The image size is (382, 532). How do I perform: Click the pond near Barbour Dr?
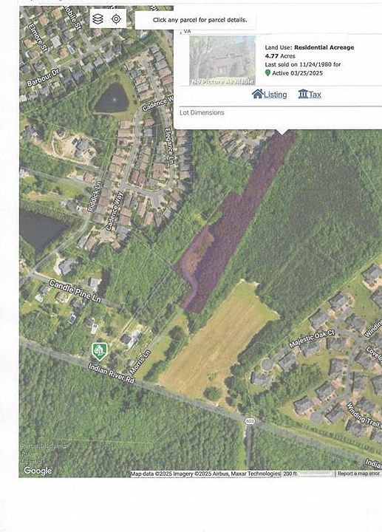[x=112, y=98]
